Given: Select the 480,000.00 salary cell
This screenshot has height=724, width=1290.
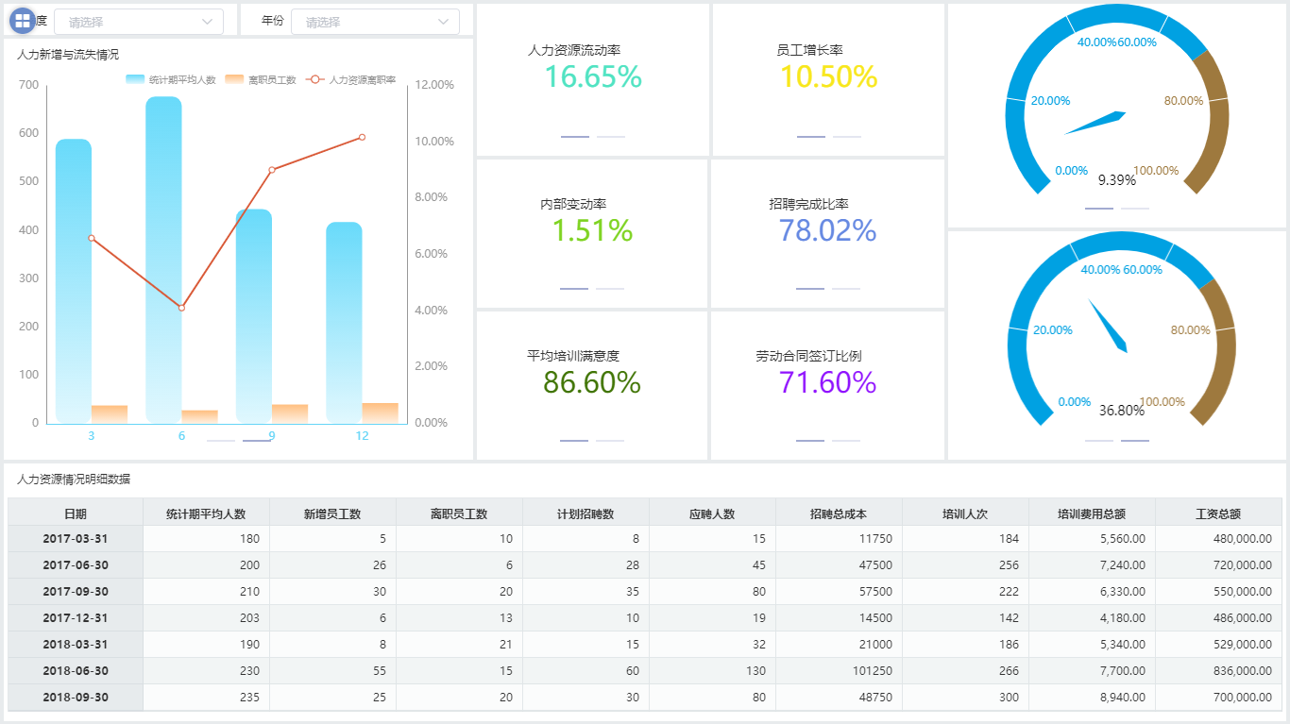Looking at the screenshot, I should coord(1218,539).
